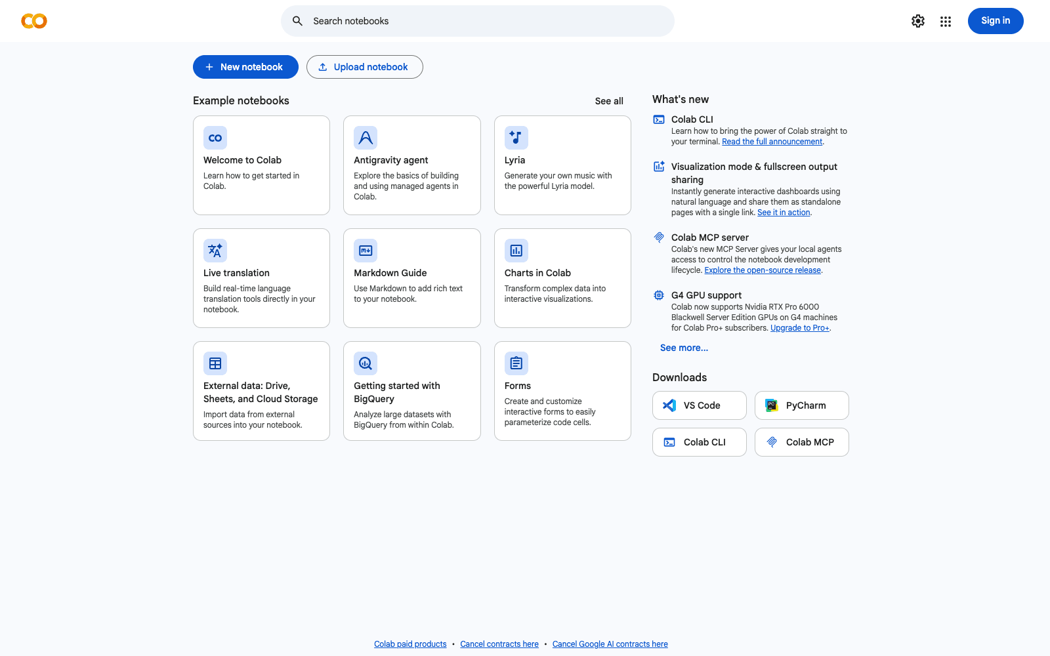Screen dimensions: 1050x656
Task: Open the PyCharm download
Action: (x=802, y=405)
